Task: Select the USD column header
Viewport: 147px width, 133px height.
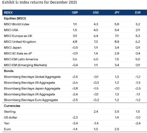Action: pos(96,13)
